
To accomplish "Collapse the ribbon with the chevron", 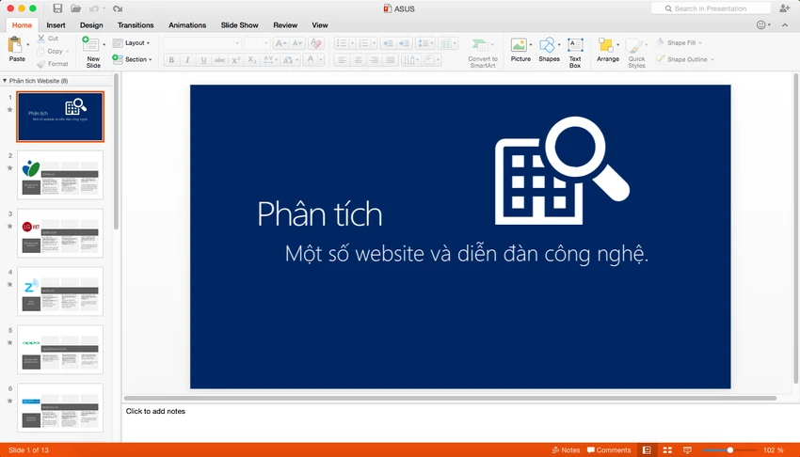I will pyautogui.click(x=785, y=25).
